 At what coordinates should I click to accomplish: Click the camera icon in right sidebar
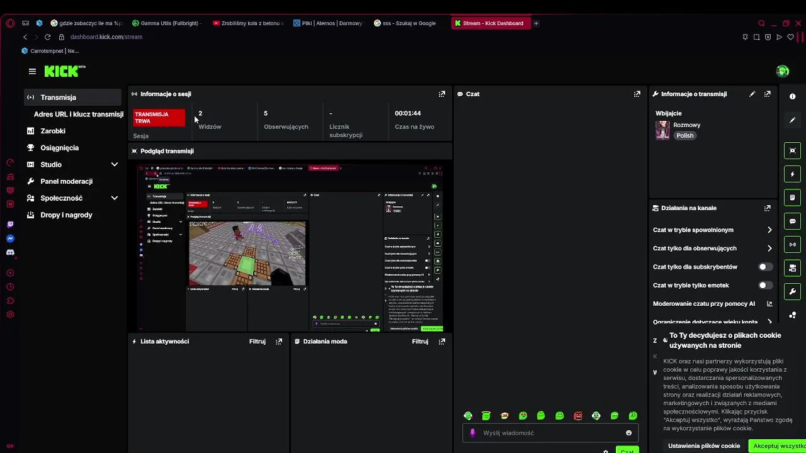[x=793, y=268]
